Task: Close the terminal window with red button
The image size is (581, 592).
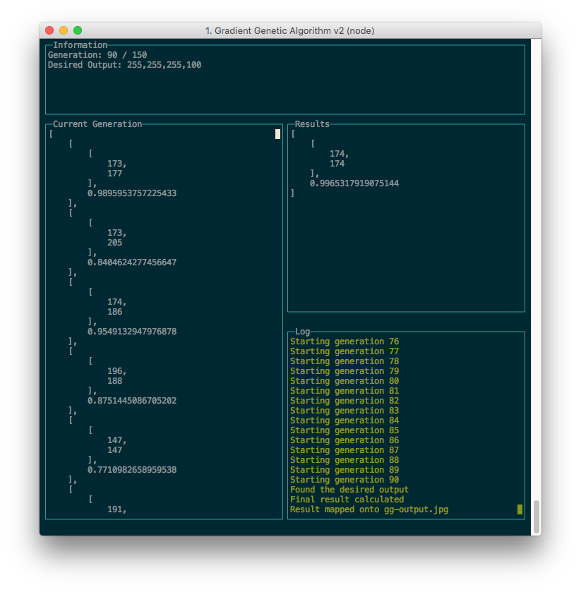Action: [x=49, y=30]
